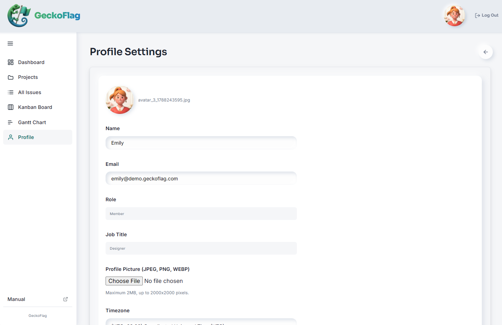Click the large profile picture thumbnail
The width and height of the screenshot is (502, 325).
120,100
